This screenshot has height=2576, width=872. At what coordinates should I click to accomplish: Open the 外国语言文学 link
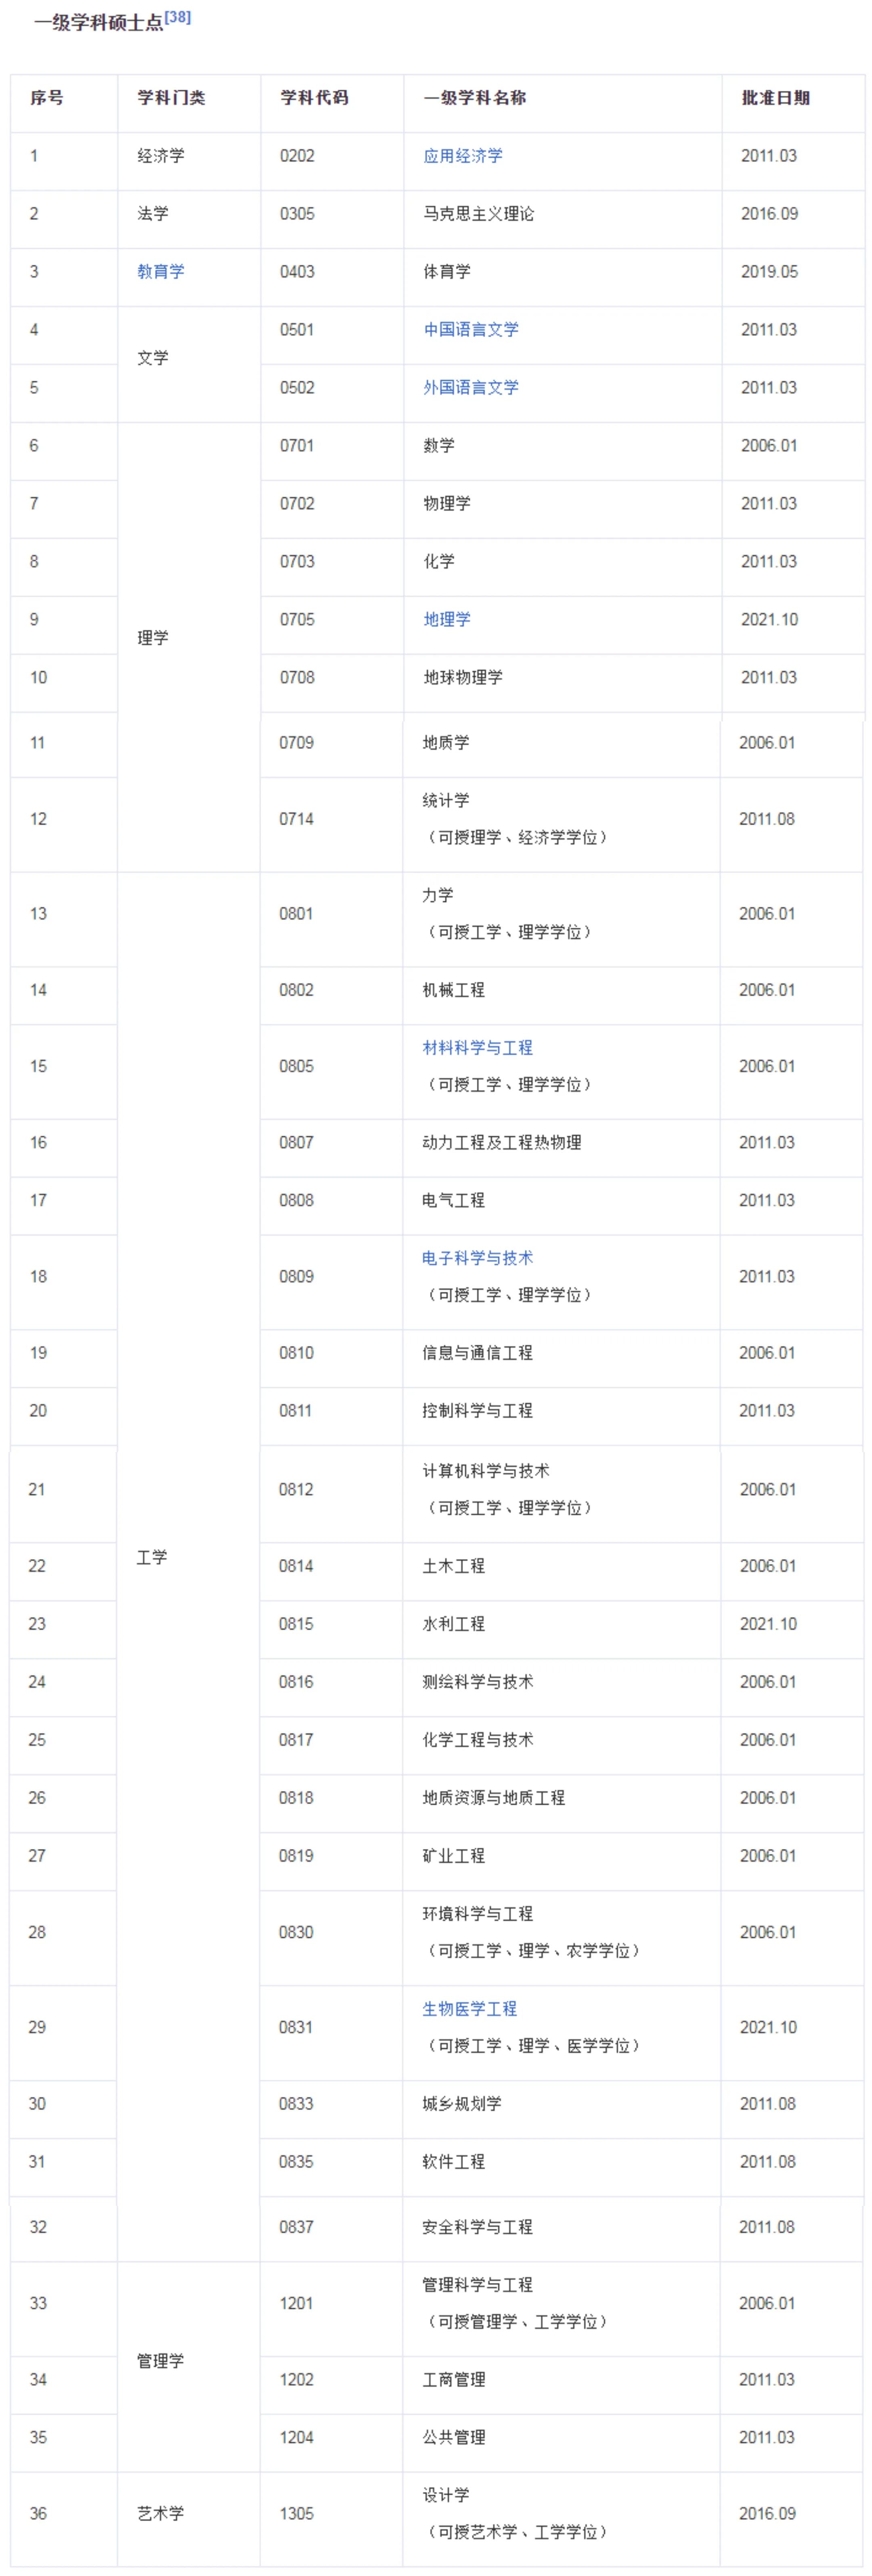[x=471, y=387]
